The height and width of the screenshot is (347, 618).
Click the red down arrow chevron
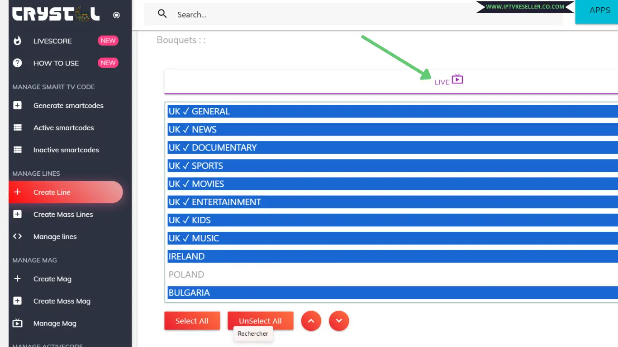pos(339,321)
